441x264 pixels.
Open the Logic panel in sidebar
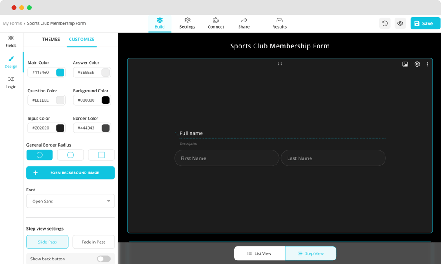(11, 82)
